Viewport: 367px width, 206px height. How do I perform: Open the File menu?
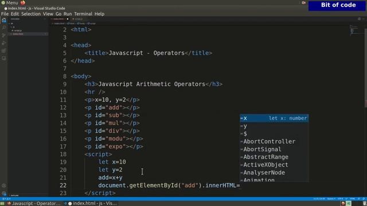[5, 14]
